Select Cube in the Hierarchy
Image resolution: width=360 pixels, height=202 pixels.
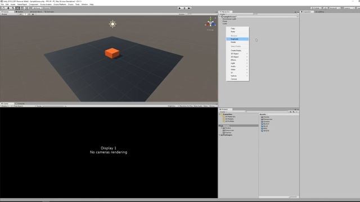click(225, 24)
